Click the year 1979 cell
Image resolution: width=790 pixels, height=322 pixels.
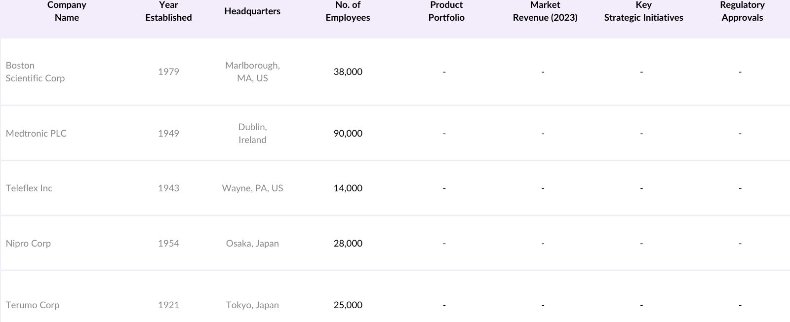pyautogui.click(x=168, y=72)
